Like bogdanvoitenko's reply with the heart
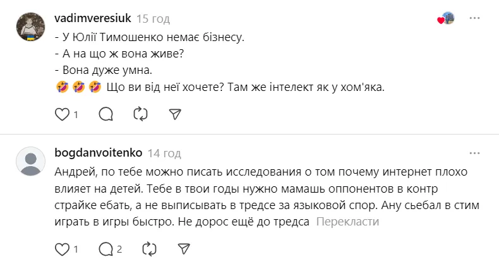This screenshot has height=264, width=499. [62, 248]
